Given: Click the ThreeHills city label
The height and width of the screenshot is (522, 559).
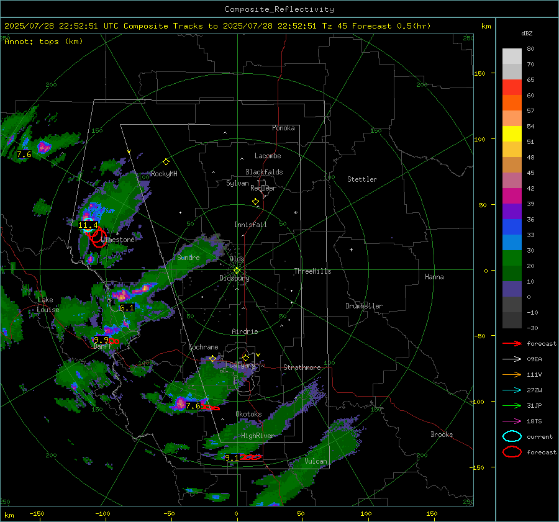Looking at the screenshot, I should (x=312, y=271).
